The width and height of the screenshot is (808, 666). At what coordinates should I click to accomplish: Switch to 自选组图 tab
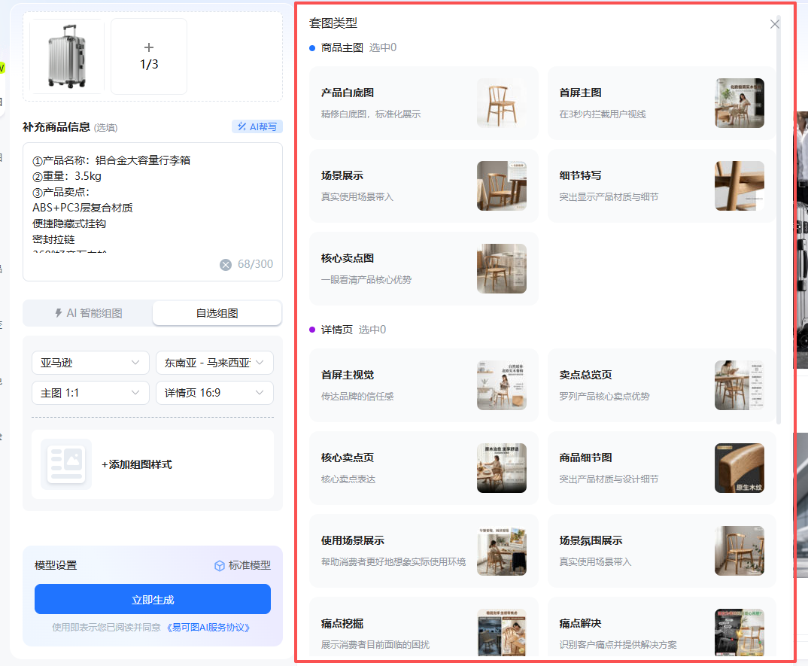point(217,313)
